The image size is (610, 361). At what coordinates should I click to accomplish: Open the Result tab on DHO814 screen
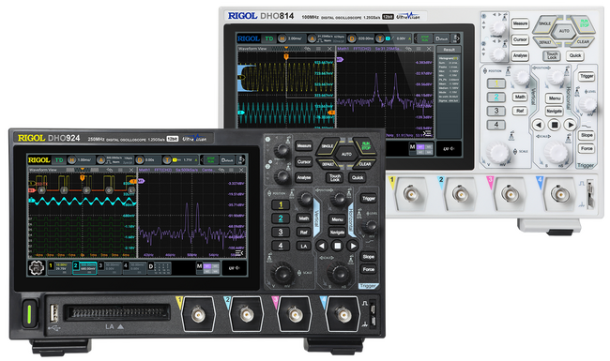(449, 50)
